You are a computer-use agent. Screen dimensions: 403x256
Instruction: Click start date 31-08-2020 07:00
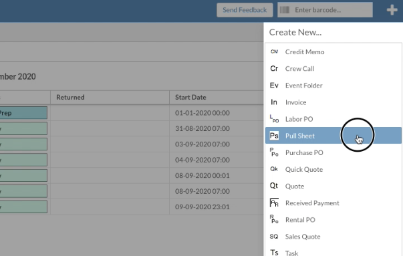tap(203, 128)
